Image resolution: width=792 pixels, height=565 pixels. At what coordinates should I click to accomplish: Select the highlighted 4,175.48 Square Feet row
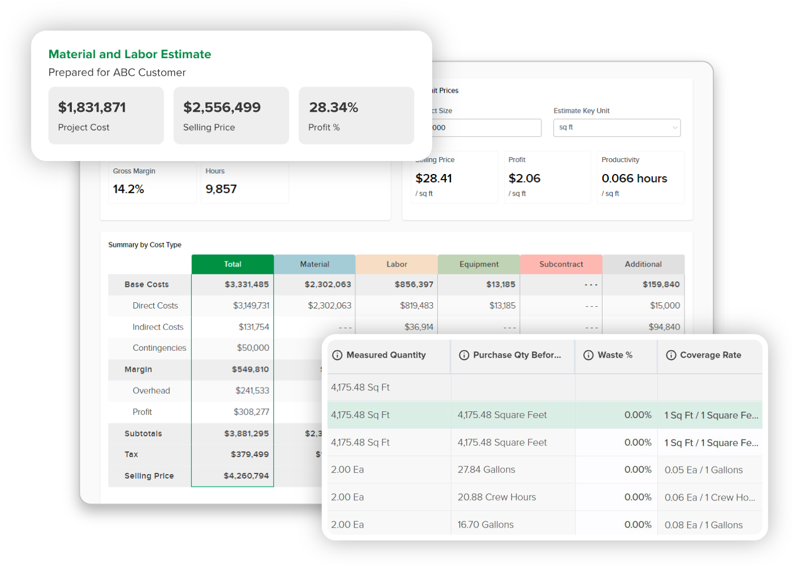(x=502, y=415)
